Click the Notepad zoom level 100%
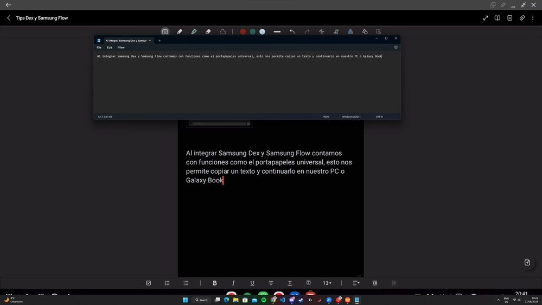 click(x=326, y=117)
